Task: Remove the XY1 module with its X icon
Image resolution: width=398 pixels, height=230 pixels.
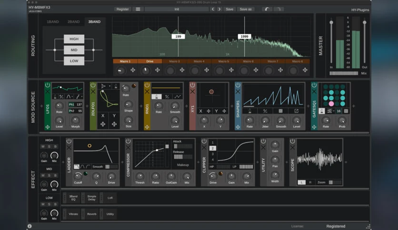Action: coord(192,91)
